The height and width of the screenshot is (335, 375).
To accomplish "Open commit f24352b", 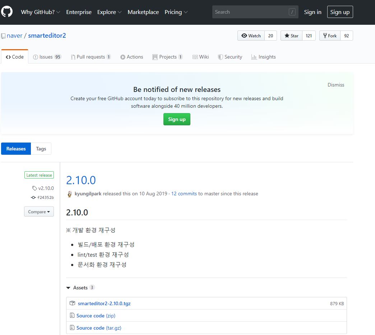I will coord(46,197).
